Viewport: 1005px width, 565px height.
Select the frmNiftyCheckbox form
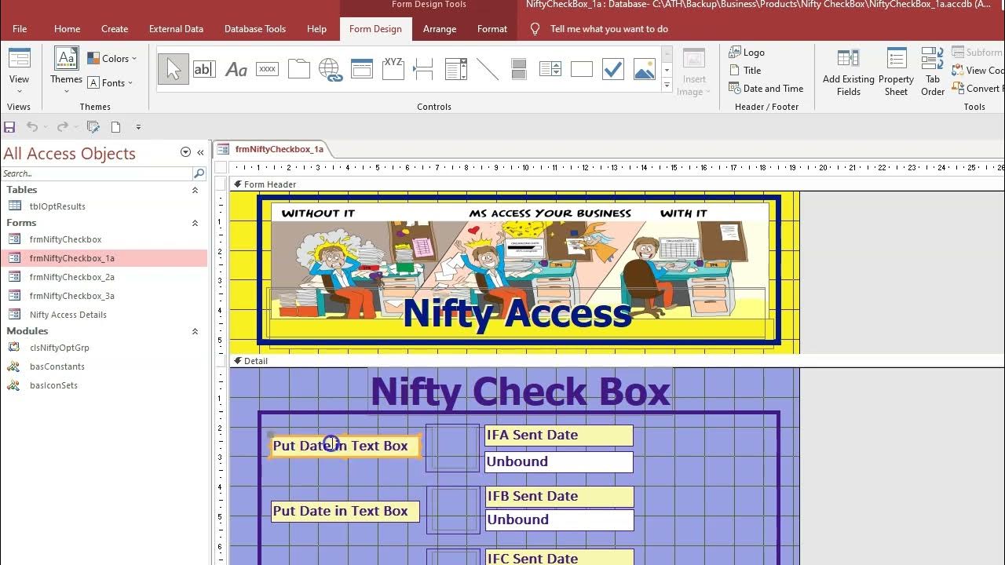point(105,239)
